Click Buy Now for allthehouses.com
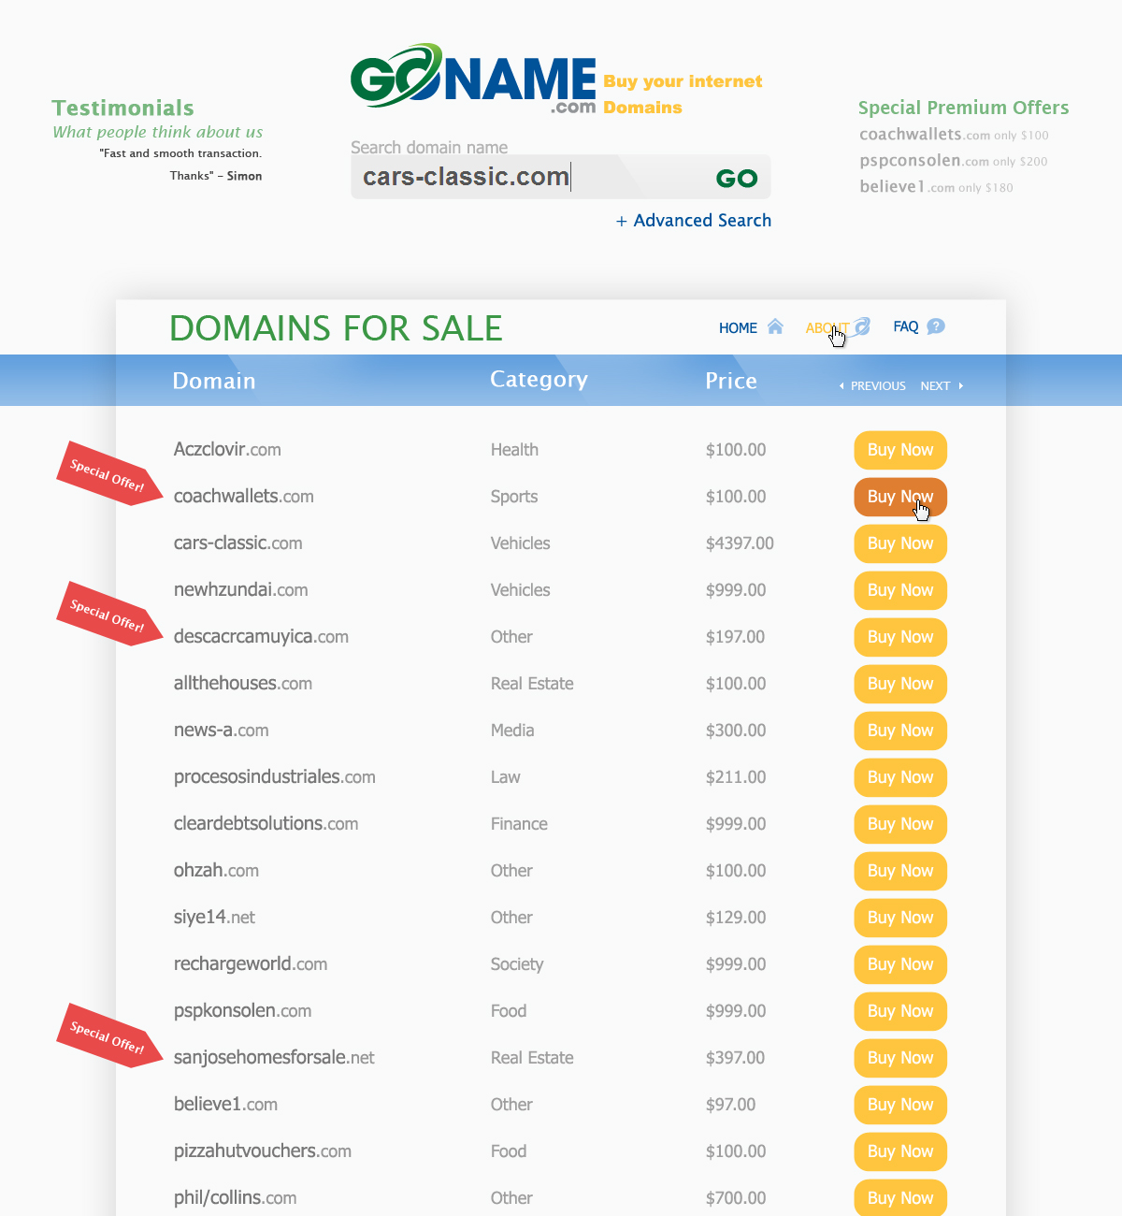 (x=900, y=684)
